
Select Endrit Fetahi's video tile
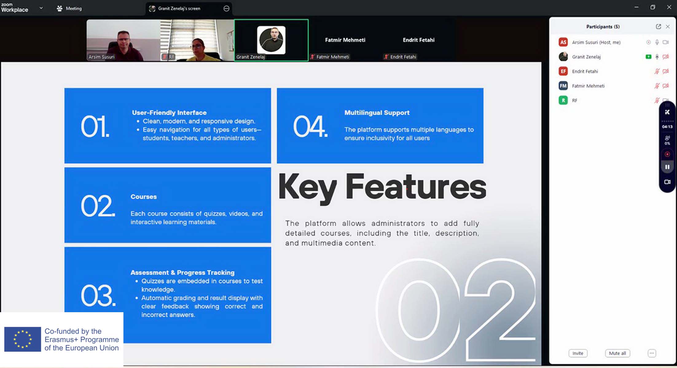tap(419, 40)
